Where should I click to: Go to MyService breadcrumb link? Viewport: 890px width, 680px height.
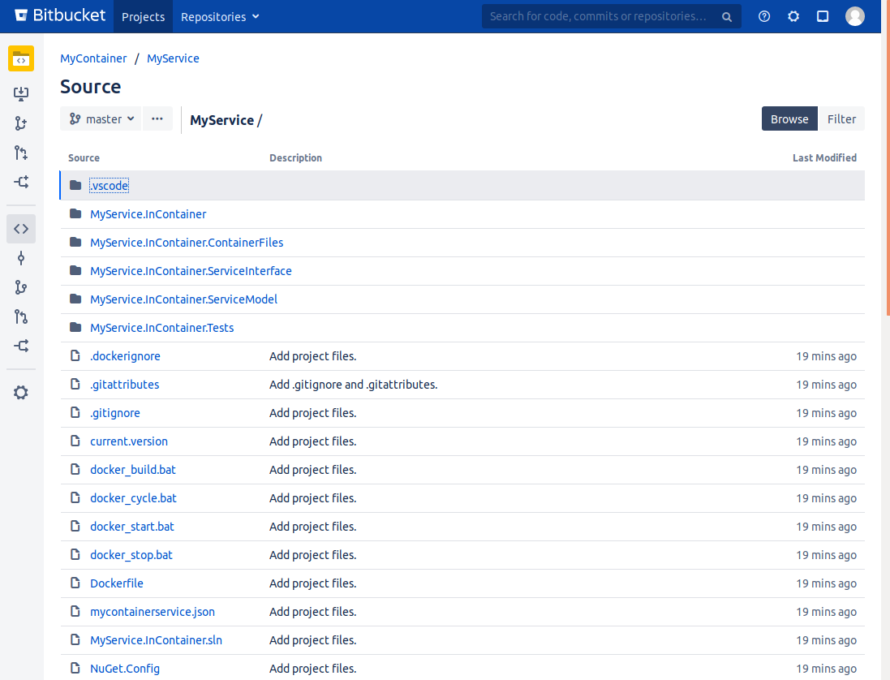(x=173, y=58)
